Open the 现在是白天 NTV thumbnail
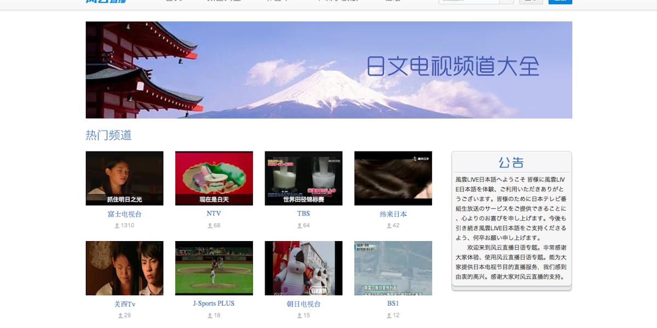Viewport: 657px width, 328px height. (214, 178)
